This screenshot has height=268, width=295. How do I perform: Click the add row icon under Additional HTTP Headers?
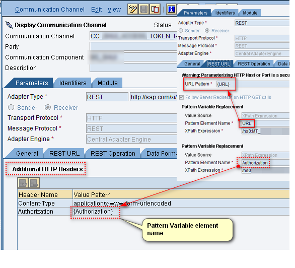(23, 183)
